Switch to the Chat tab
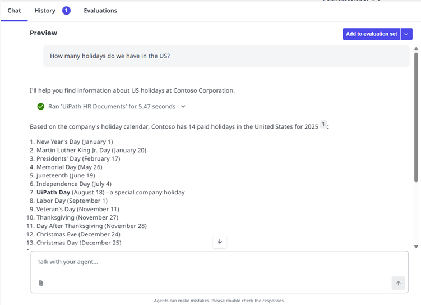Viewport: 421px width, 305px height. [x=14, y=11]
